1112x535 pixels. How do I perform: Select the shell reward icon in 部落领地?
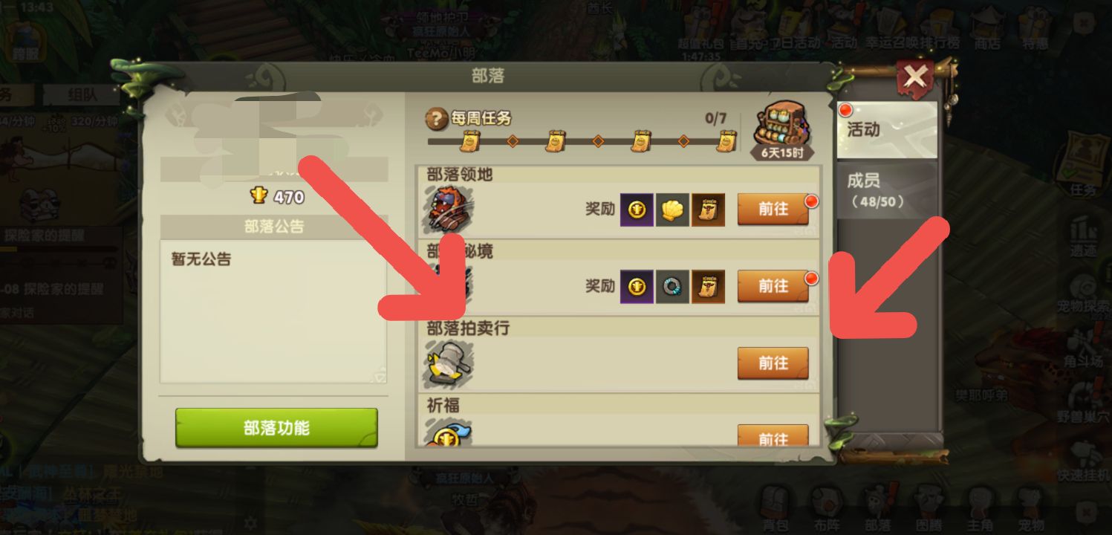(673, 210)
